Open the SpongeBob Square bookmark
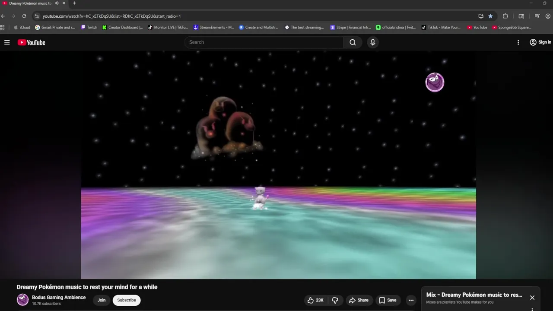This screenshot has width=553, height=311. click(x=512, y=27)
